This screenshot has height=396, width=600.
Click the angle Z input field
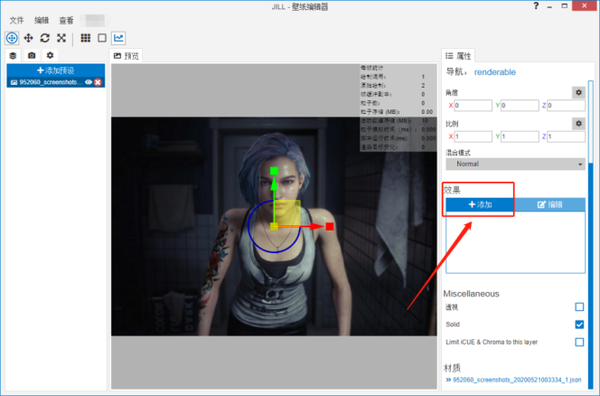(x=566, y=105)
